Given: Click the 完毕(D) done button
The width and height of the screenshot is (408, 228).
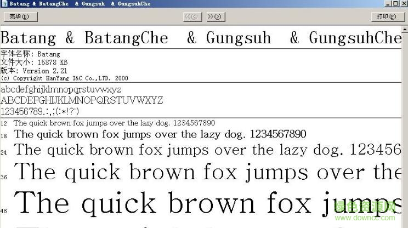Looking at the screenshot, I should click(21, 17).
